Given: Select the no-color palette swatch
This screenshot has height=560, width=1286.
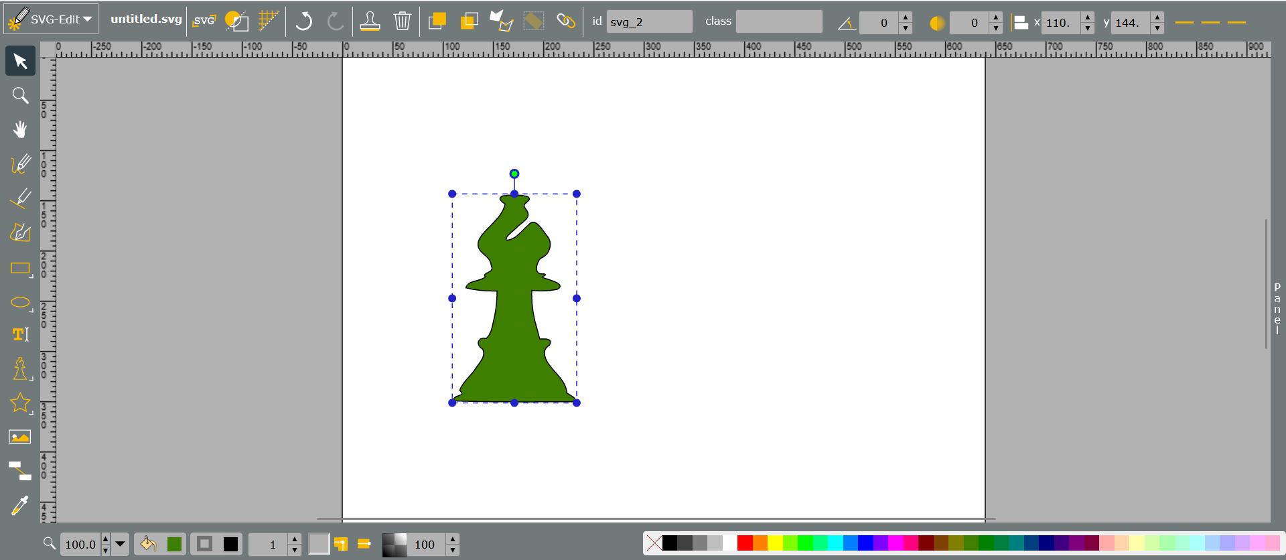Looking at the screenshot, I should tap(654, 543).
